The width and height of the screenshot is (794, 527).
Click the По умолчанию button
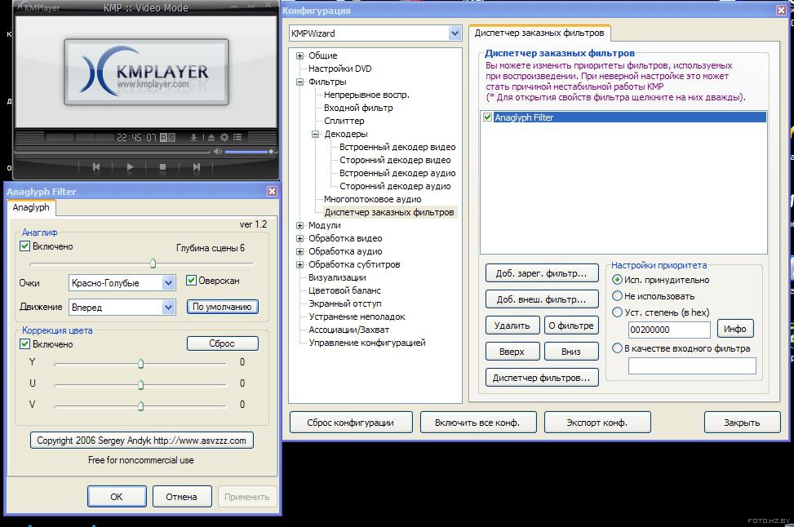pyautogui.click(x=222, y=307)
